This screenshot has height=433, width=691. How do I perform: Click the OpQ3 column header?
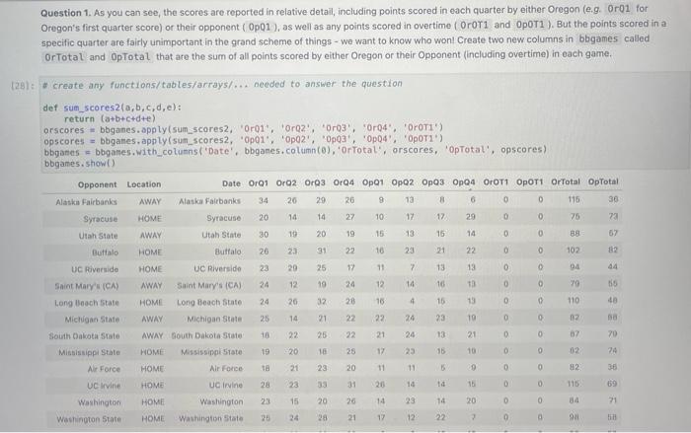[x=433, y=182]
